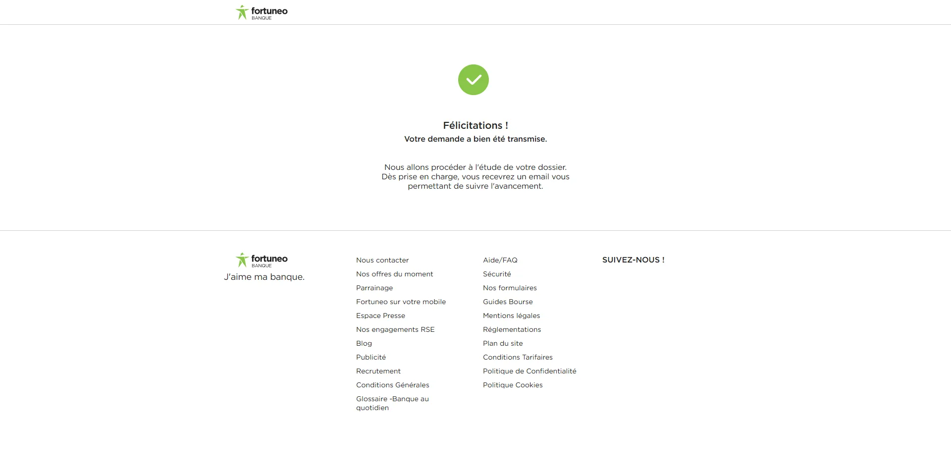Open Nos offres du moment
951x474 pixels.
394,274
